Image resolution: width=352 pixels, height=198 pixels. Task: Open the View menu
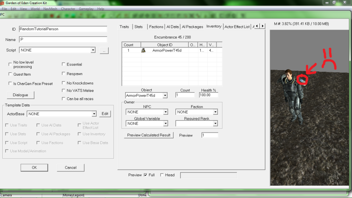point(23,9)
